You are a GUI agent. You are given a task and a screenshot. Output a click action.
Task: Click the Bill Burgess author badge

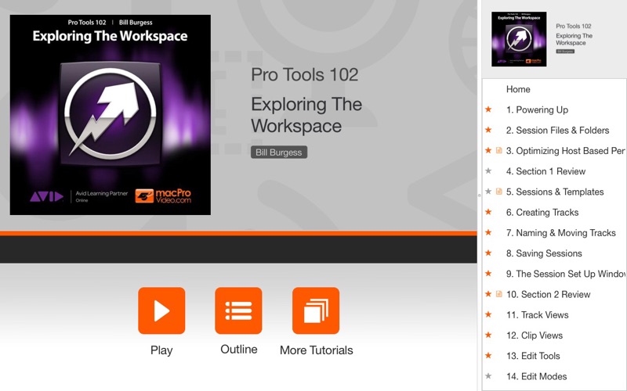click(279, 152)
